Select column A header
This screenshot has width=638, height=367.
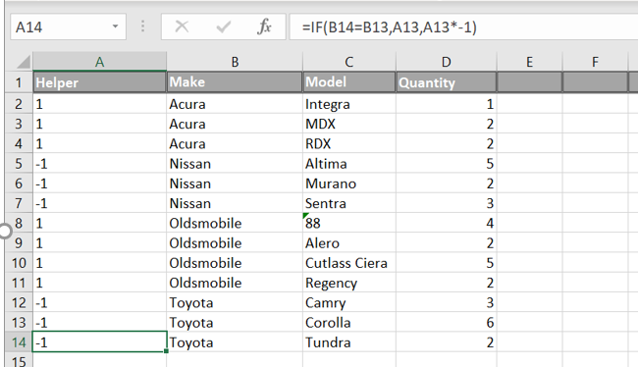coord(100,62)
